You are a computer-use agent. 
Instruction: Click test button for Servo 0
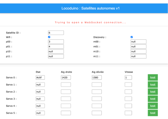[x=153, y=78]
